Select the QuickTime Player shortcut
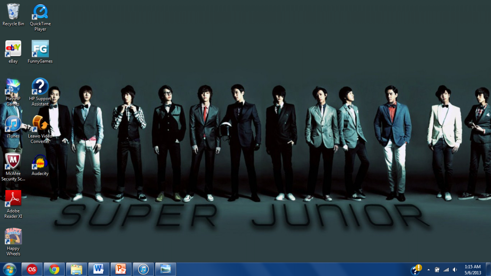The width and height of the screenshot is (491, 276). (x=40, y=18)
